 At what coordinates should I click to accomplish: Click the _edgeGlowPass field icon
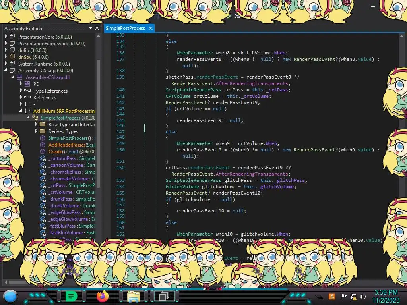click(x=43, y=212)
